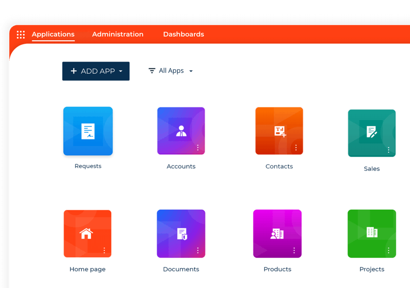This screenshot has width=410, height=288.
Task: Switch to the Dashboards tab
Action: pyautogui.click(x=184, y=35)
